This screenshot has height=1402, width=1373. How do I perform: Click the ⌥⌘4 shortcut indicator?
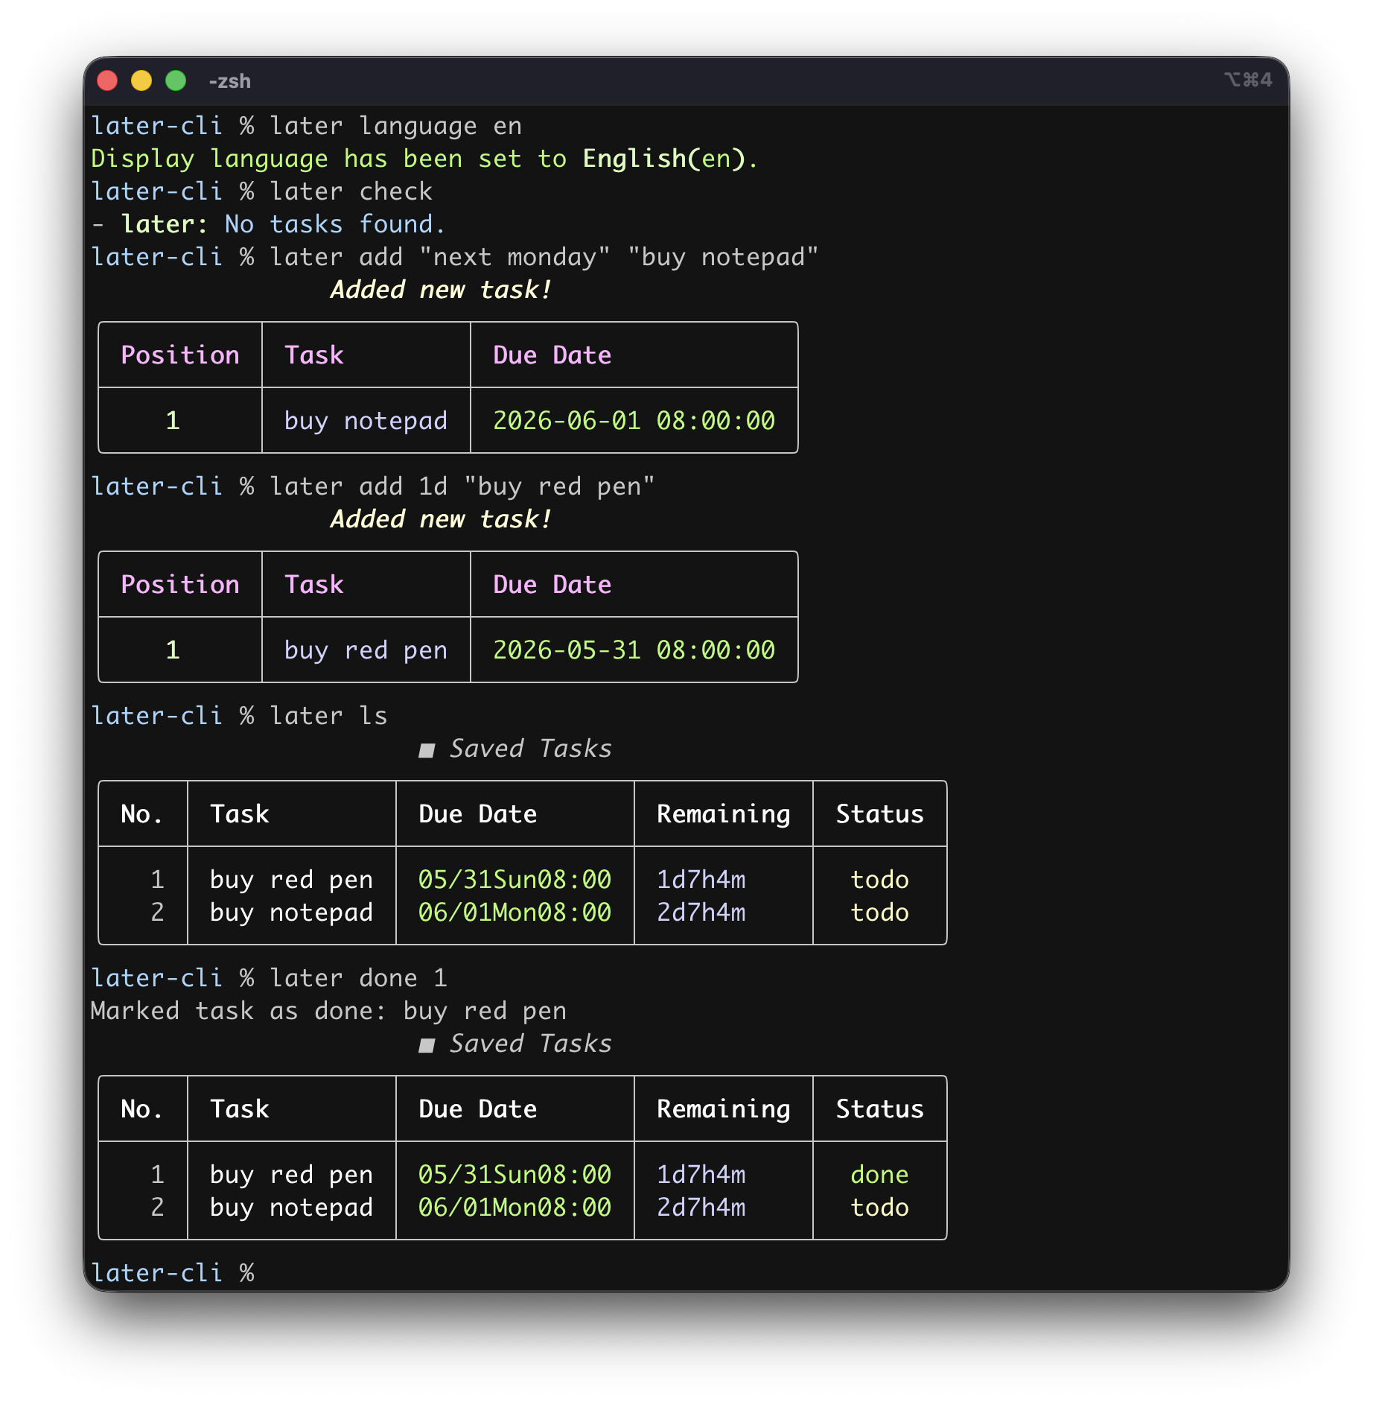(1248, 80)
